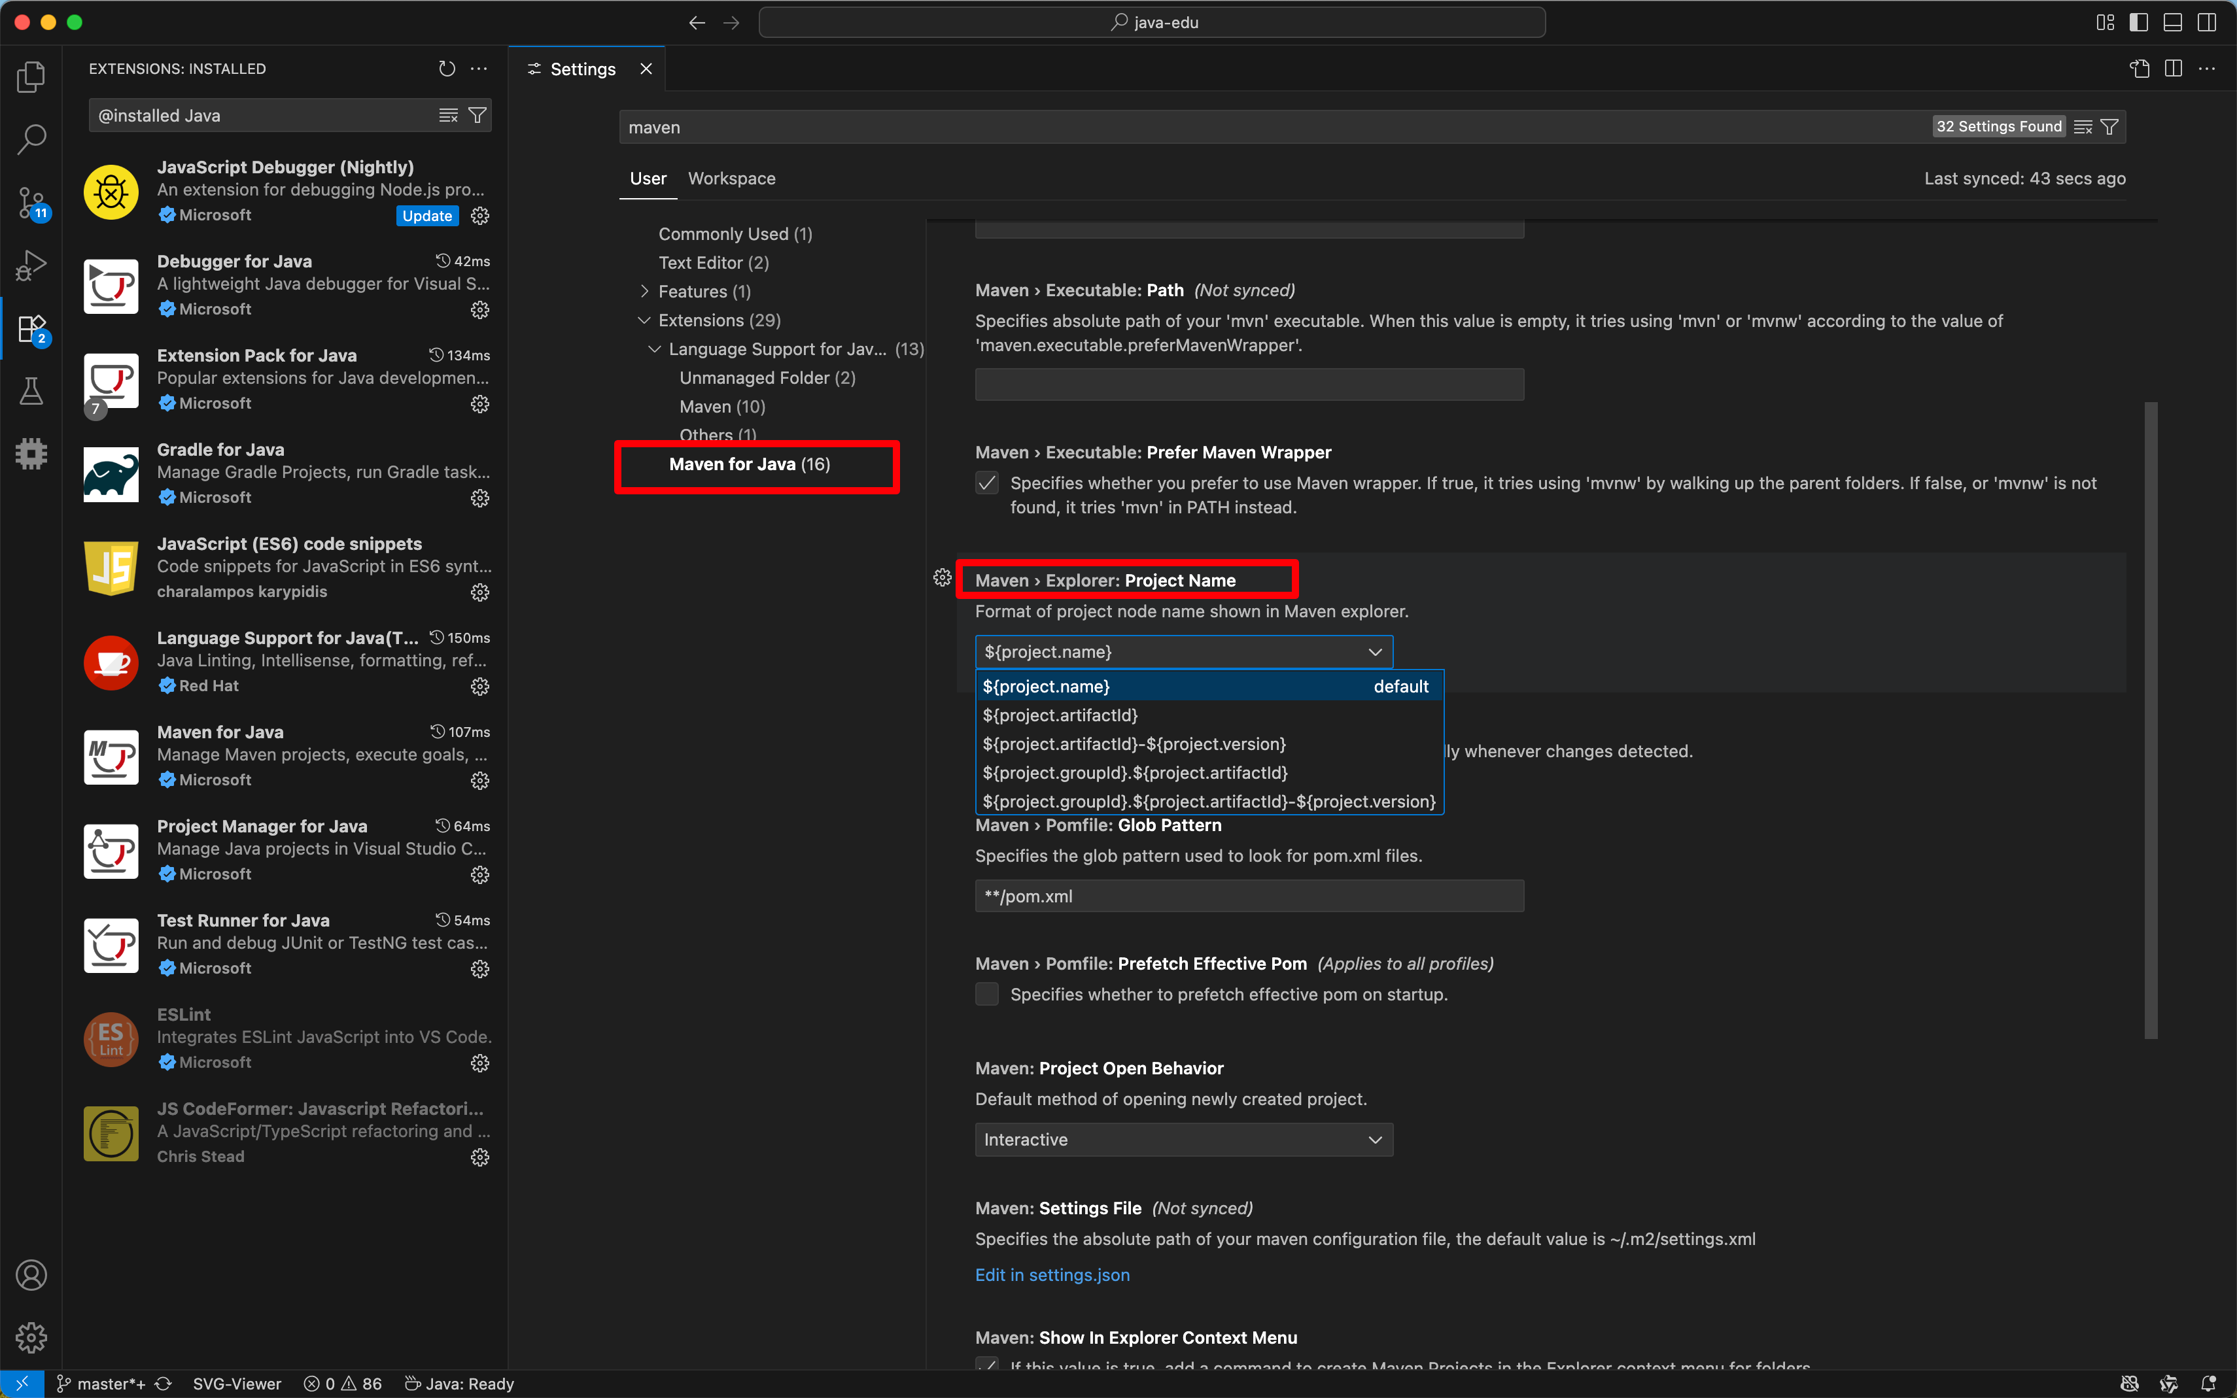Open Project Open Behavior Interactive dropdown
Image resolution: width=2237 pixels, height=1398 pixels.
coord(1184,1139)
